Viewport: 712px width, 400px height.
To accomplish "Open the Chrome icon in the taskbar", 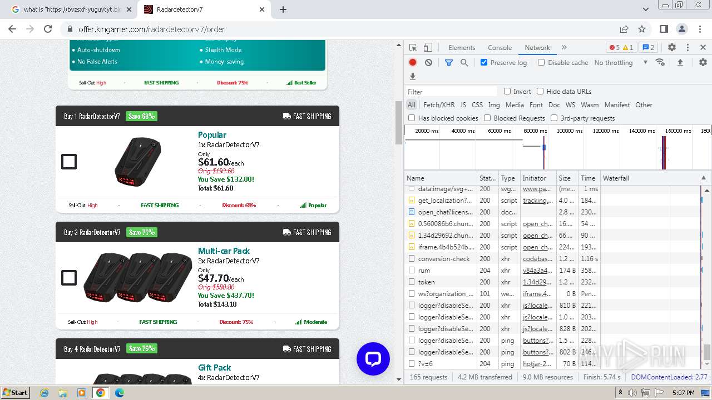I will [101, 393].
